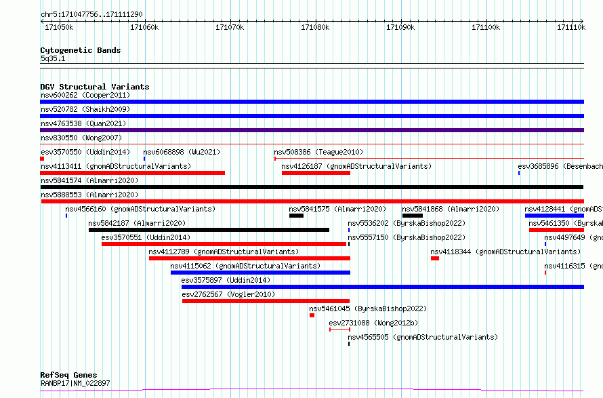Select the red esv3570551 (Uddin2014) bar
Screen dimensions: 603x398
point(224,244)
